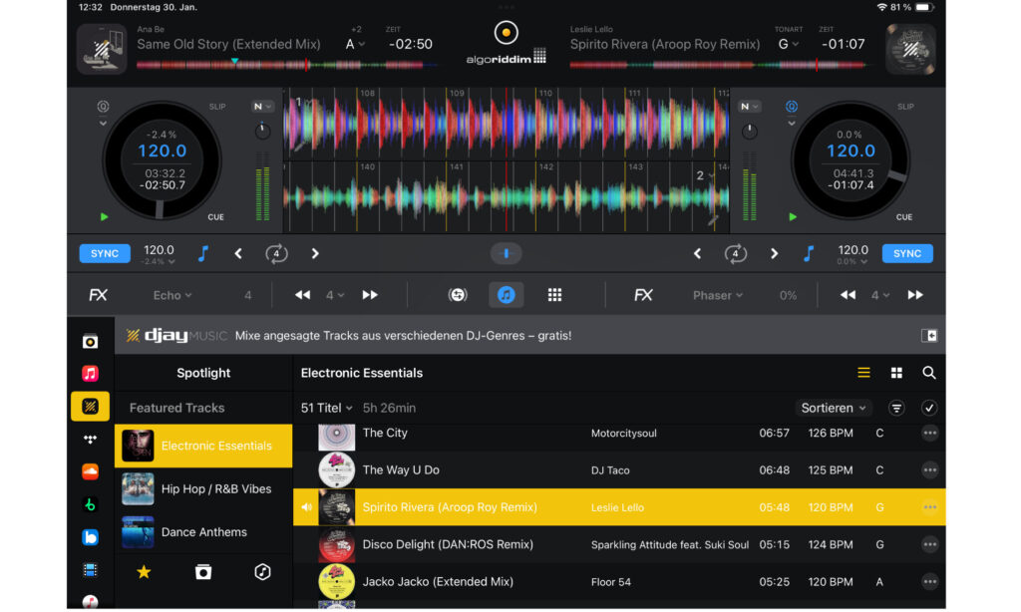Open left deck key A dropdown

pyautogui.click(x=355, y=44)
